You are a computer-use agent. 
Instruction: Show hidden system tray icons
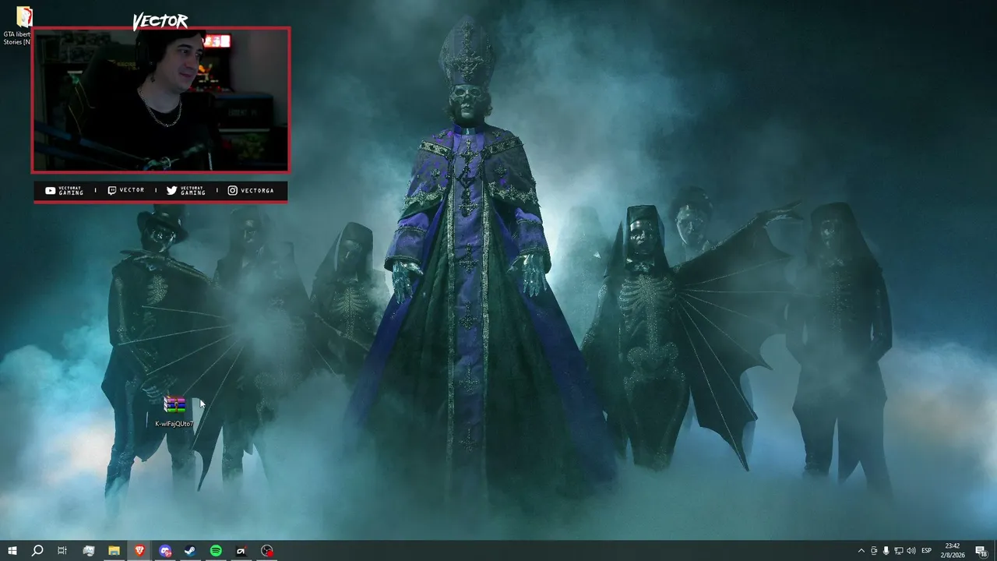[x=861, y=551]
